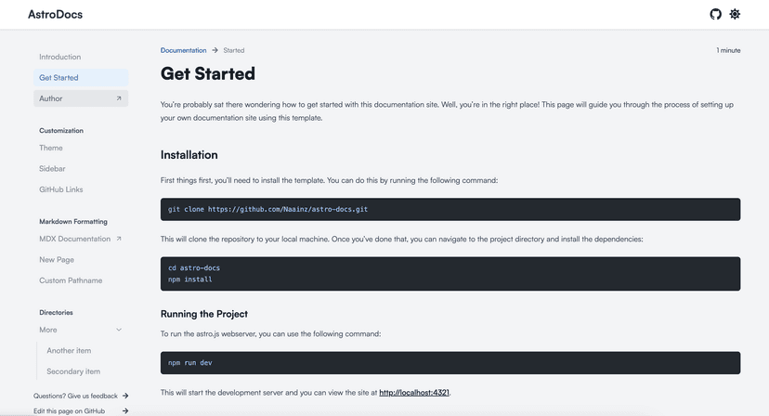
Task: Open the GitHub repository icon
Action: point(715,14)
